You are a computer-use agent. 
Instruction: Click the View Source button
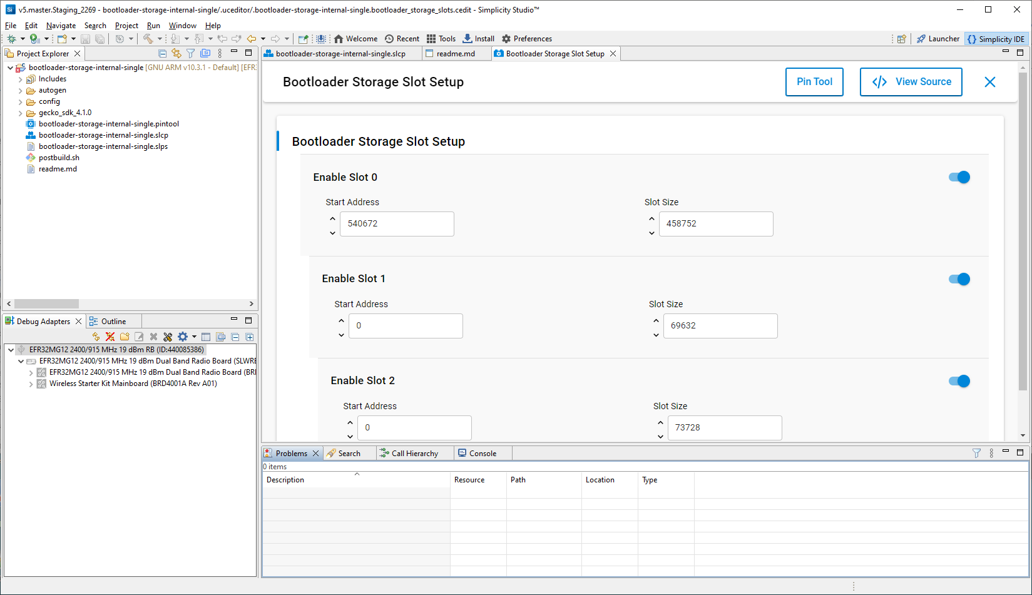[911, 82]
